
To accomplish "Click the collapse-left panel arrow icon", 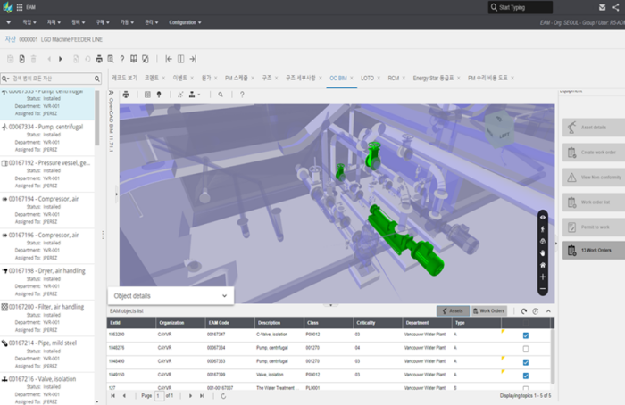I will pos(169,59).
